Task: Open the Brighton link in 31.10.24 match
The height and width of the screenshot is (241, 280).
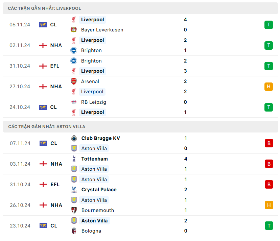Action: [91, 61]
